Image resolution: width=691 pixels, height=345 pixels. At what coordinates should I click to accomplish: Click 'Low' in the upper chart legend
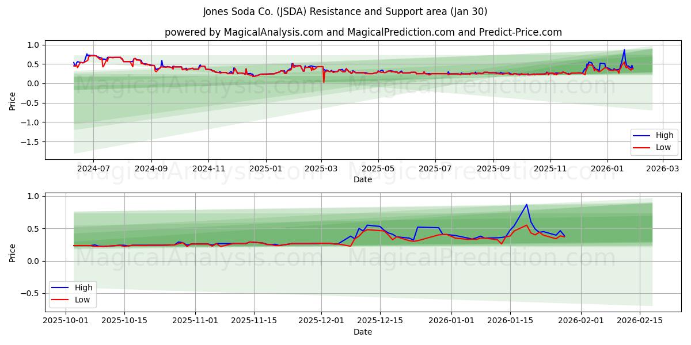click(x=663, y=147)
